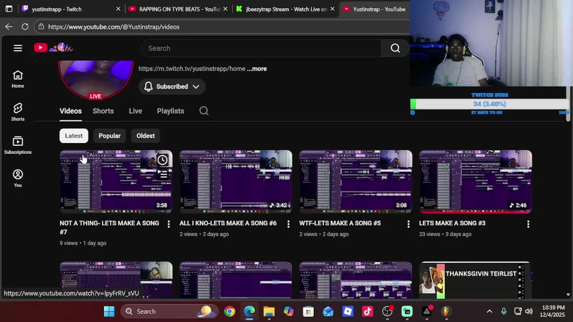The image size is (573, 322).
Task: Click the channel avatar with LIVE badge
Action: 95,80
